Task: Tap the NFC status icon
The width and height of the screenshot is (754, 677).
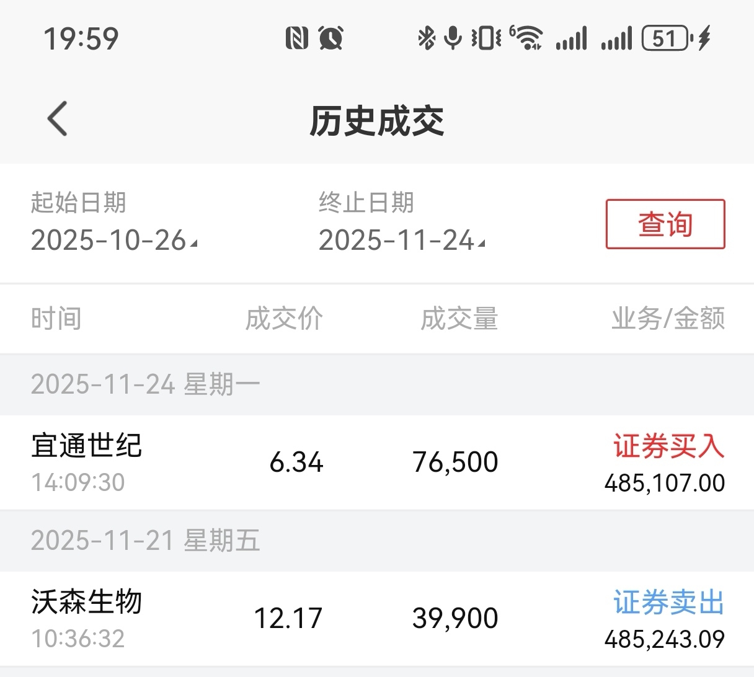Action: coord(296,38)
